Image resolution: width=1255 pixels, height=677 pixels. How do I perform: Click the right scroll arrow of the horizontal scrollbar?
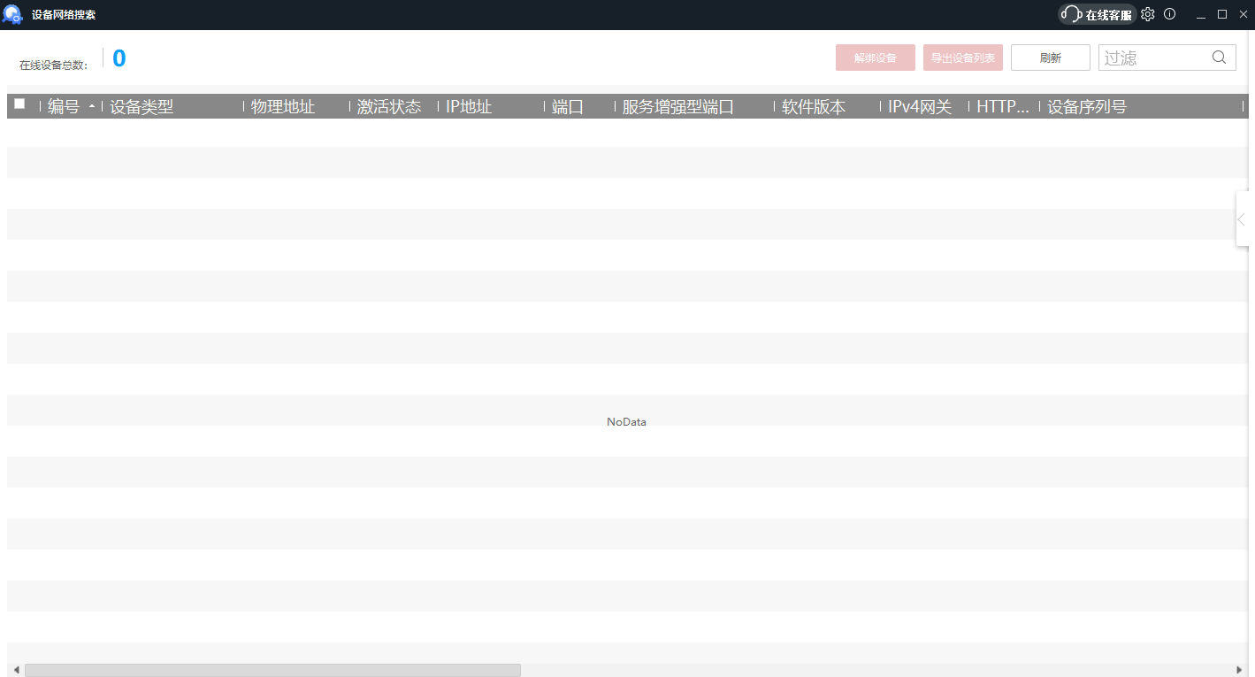[x=1239, y=670]
